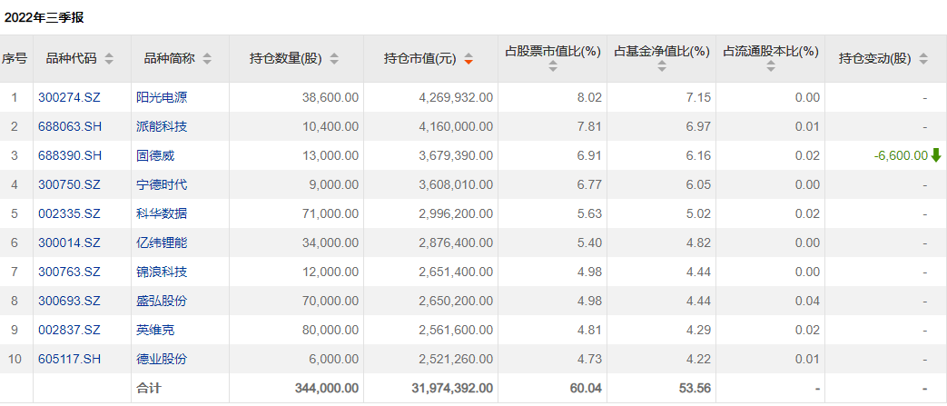Select net value ratio 4.82
947x406 pixels.
[x=700, y=243]
